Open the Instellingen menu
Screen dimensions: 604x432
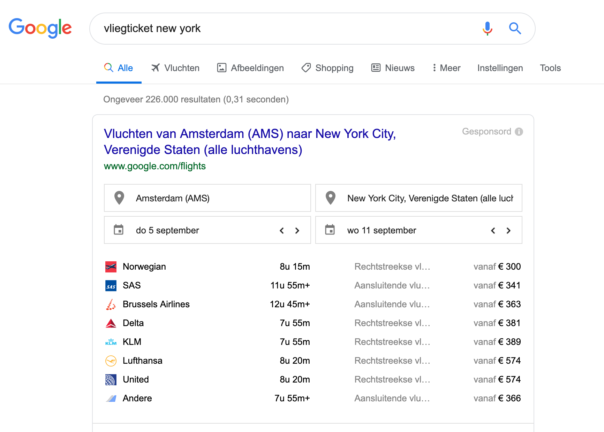[x=500, y=68]
